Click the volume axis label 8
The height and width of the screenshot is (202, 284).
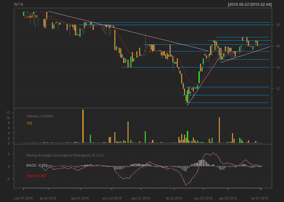(x=9, y=123)
